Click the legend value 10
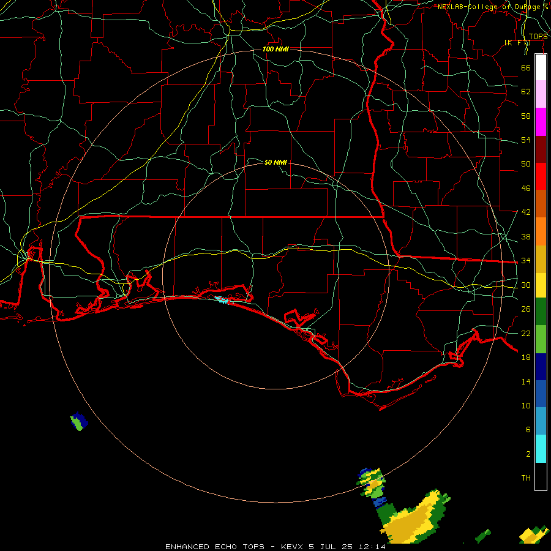The width and height of the screenshot is (551, 551). click(526, 405)
